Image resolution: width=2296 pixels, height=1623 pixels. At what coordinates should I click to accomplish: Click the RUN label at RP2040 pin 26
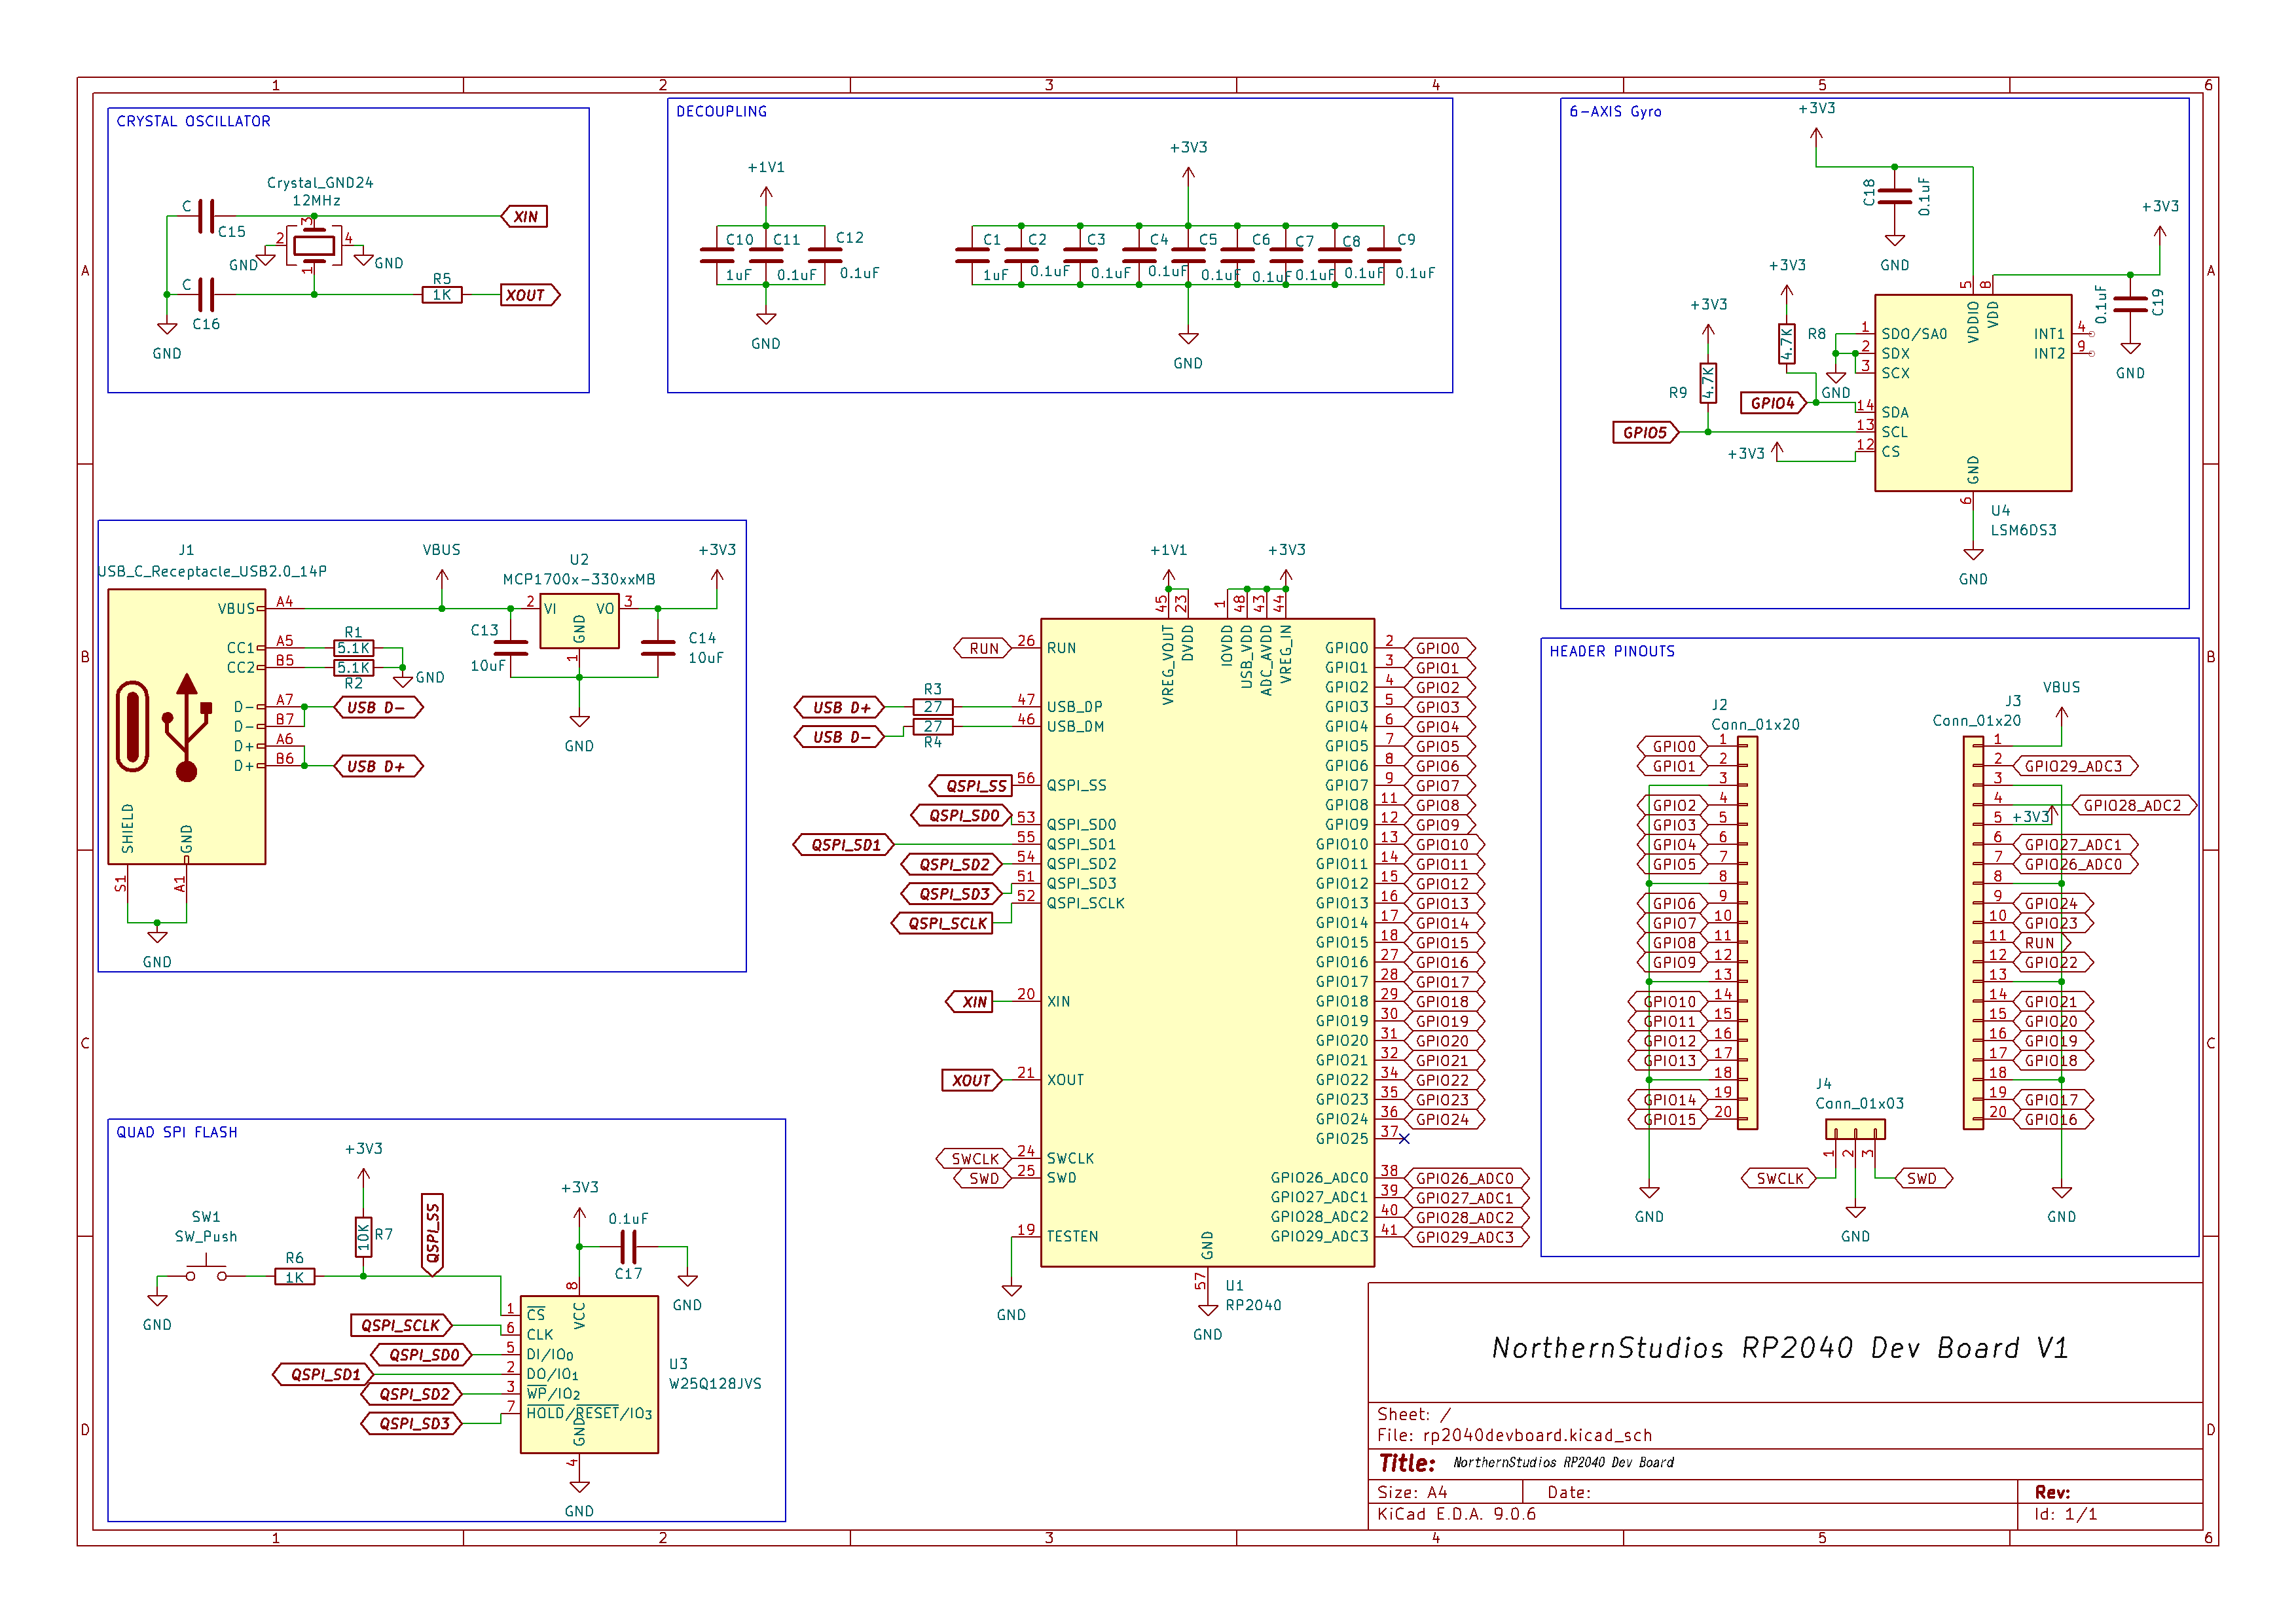(x=983, y=649)
